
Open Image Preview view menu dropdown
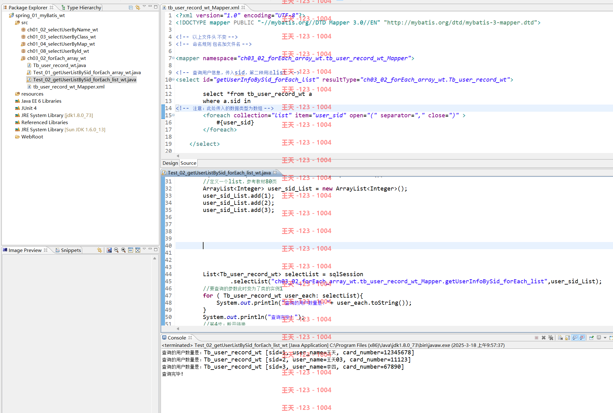pos(144,249)
